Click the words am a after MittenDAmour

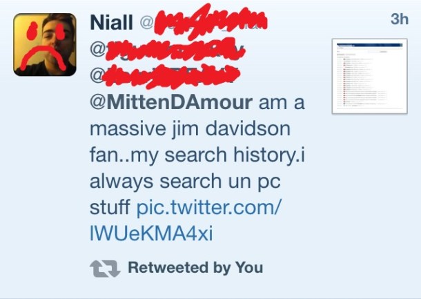(x=282, y=103)
